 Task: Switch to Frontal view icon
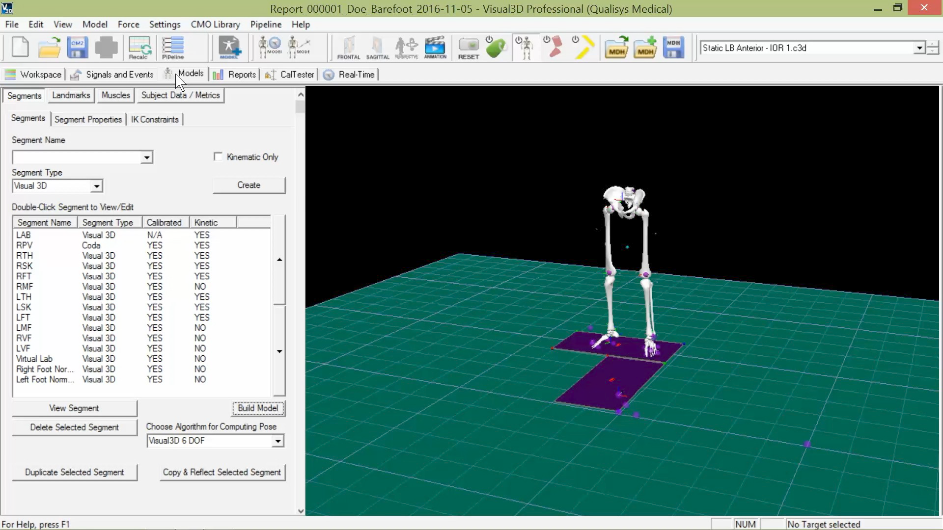pyautogui.click(x=349, y=48)
